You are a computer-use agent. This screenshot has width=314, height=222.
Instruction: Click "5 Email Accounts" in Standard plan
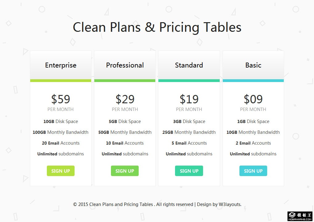(189, 143)
